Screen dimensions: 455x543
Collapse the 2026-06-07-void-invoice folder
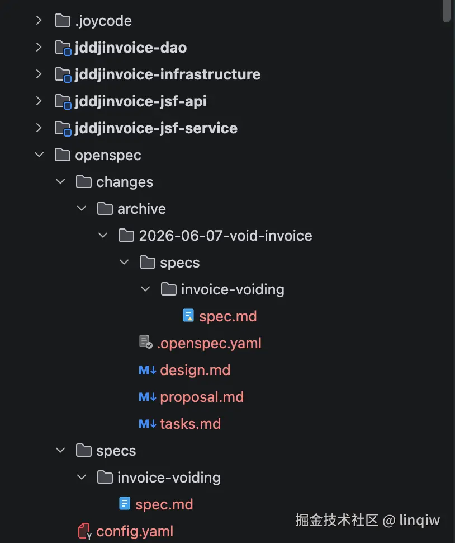(x=103, y=235)
